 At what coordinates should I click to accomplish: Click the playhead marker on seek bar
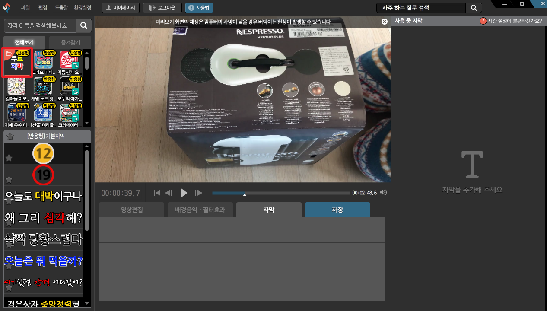[x=245, y=193]
